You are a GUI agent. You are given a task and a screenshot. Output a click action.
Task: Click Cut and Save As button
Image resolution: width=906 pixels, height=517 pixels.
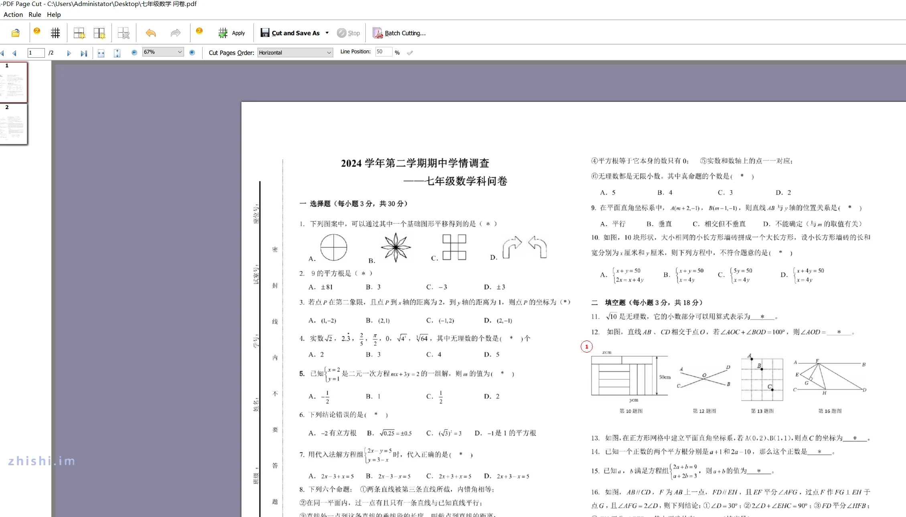coord(290,33)
